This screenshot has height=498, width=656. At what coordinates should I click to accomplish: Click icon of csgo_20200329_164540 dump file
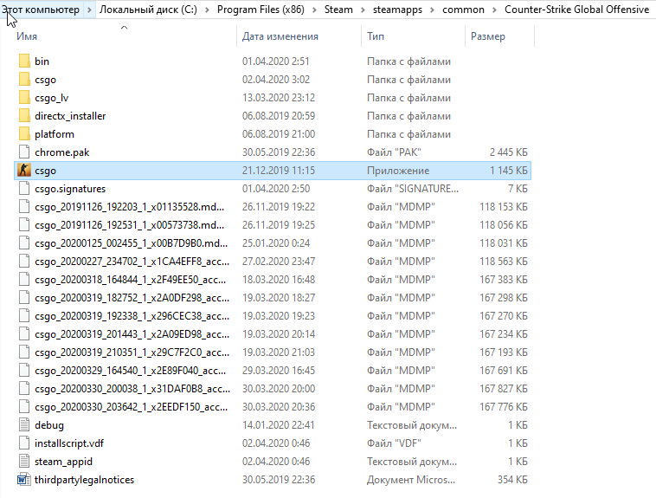[x=24, y=371]
